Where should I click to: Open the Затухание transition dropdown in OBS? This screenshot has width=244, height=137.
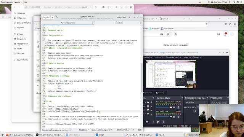[196, 102]
